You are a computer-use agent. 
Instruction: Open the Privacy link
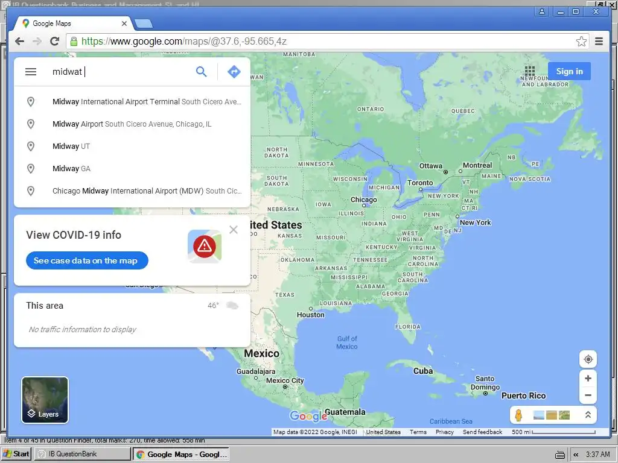click(445, 432)
